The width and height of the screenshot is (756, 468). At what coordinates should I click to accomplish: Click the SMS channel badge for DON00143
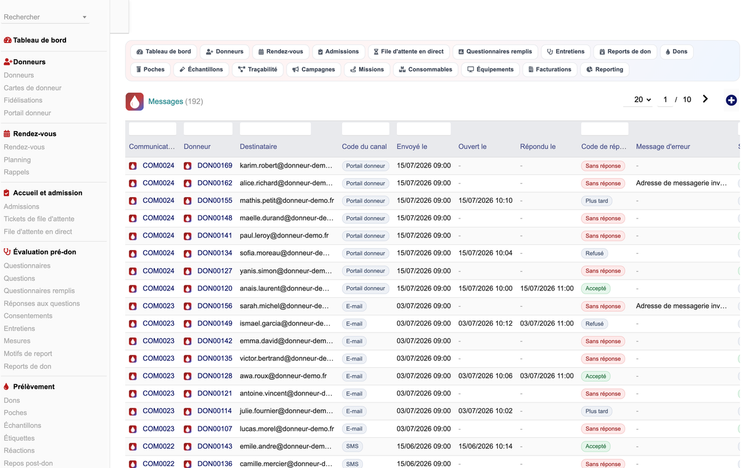point(352,447)
